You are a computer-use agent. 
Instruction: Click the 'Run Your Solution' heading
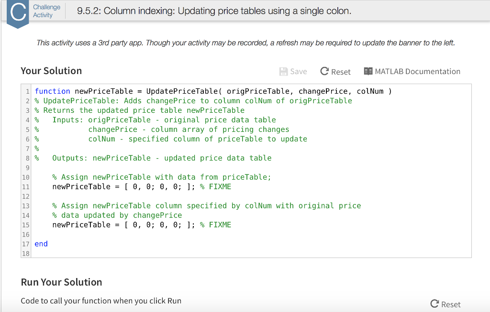61,282
